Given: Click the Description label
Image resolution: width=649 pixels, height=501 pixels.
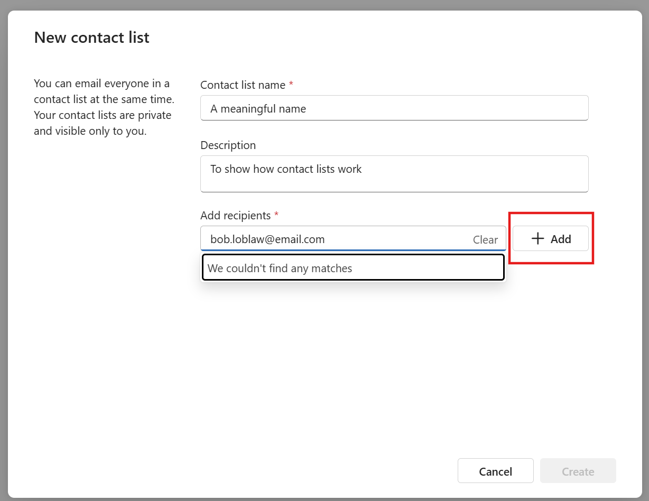Looking at the screenshot, I should 228,145.
